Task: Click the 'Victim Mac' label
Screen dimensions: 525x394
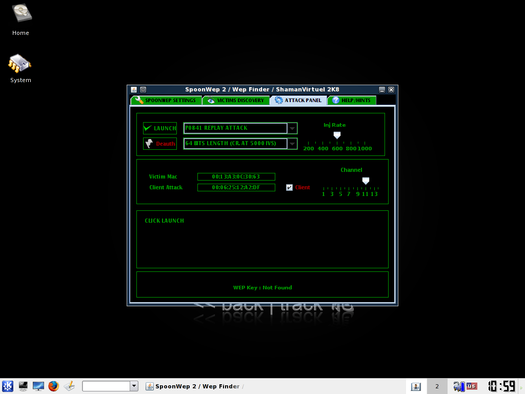Action: [163, 176]
